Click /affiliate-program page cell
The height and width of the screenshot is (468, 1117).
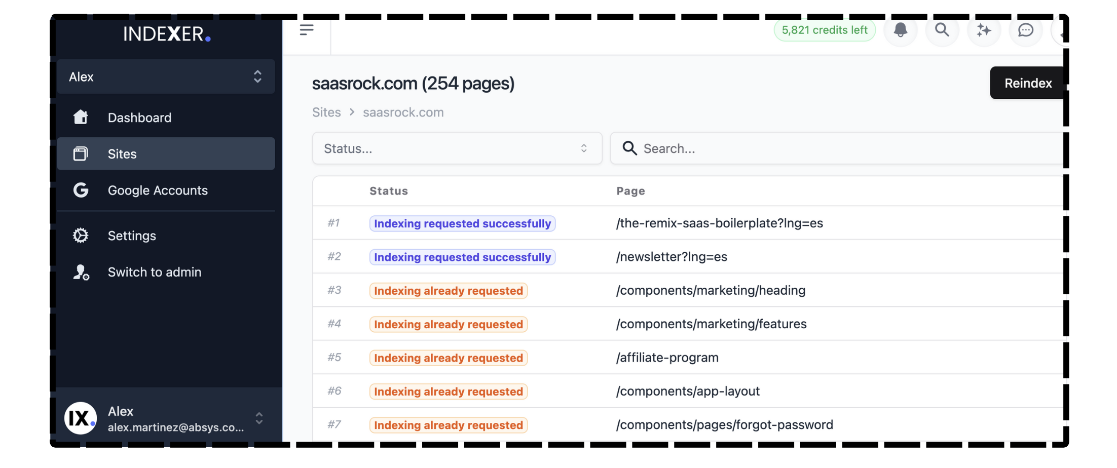click(x=667, y=357)
